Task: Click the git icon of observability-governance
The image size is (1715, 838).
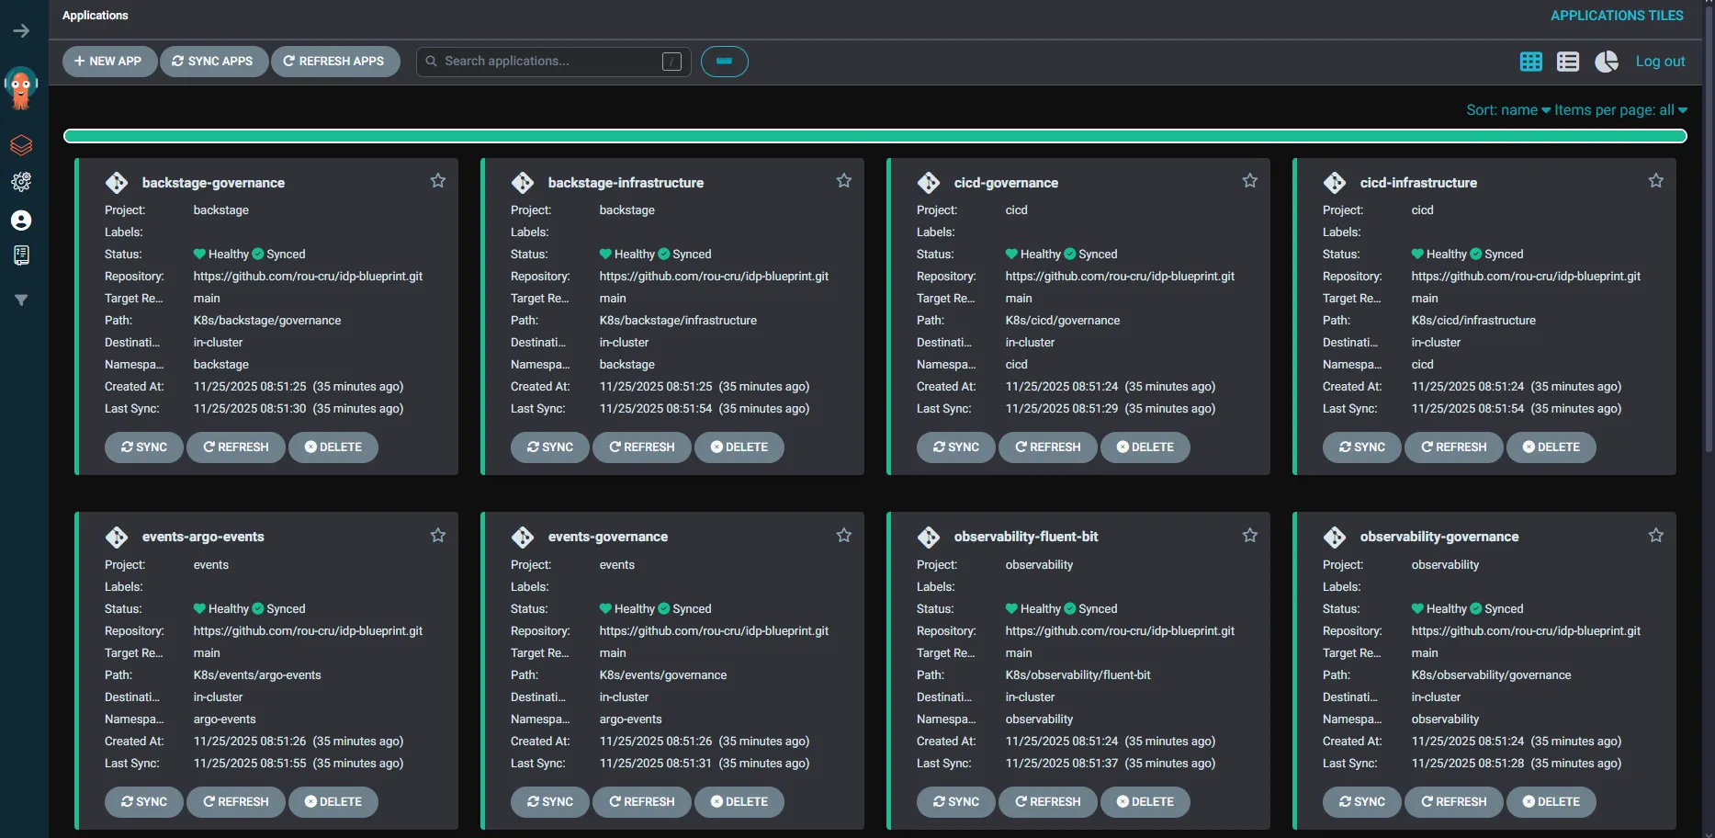Action: pyautogui.click(x=1335, y=537)
